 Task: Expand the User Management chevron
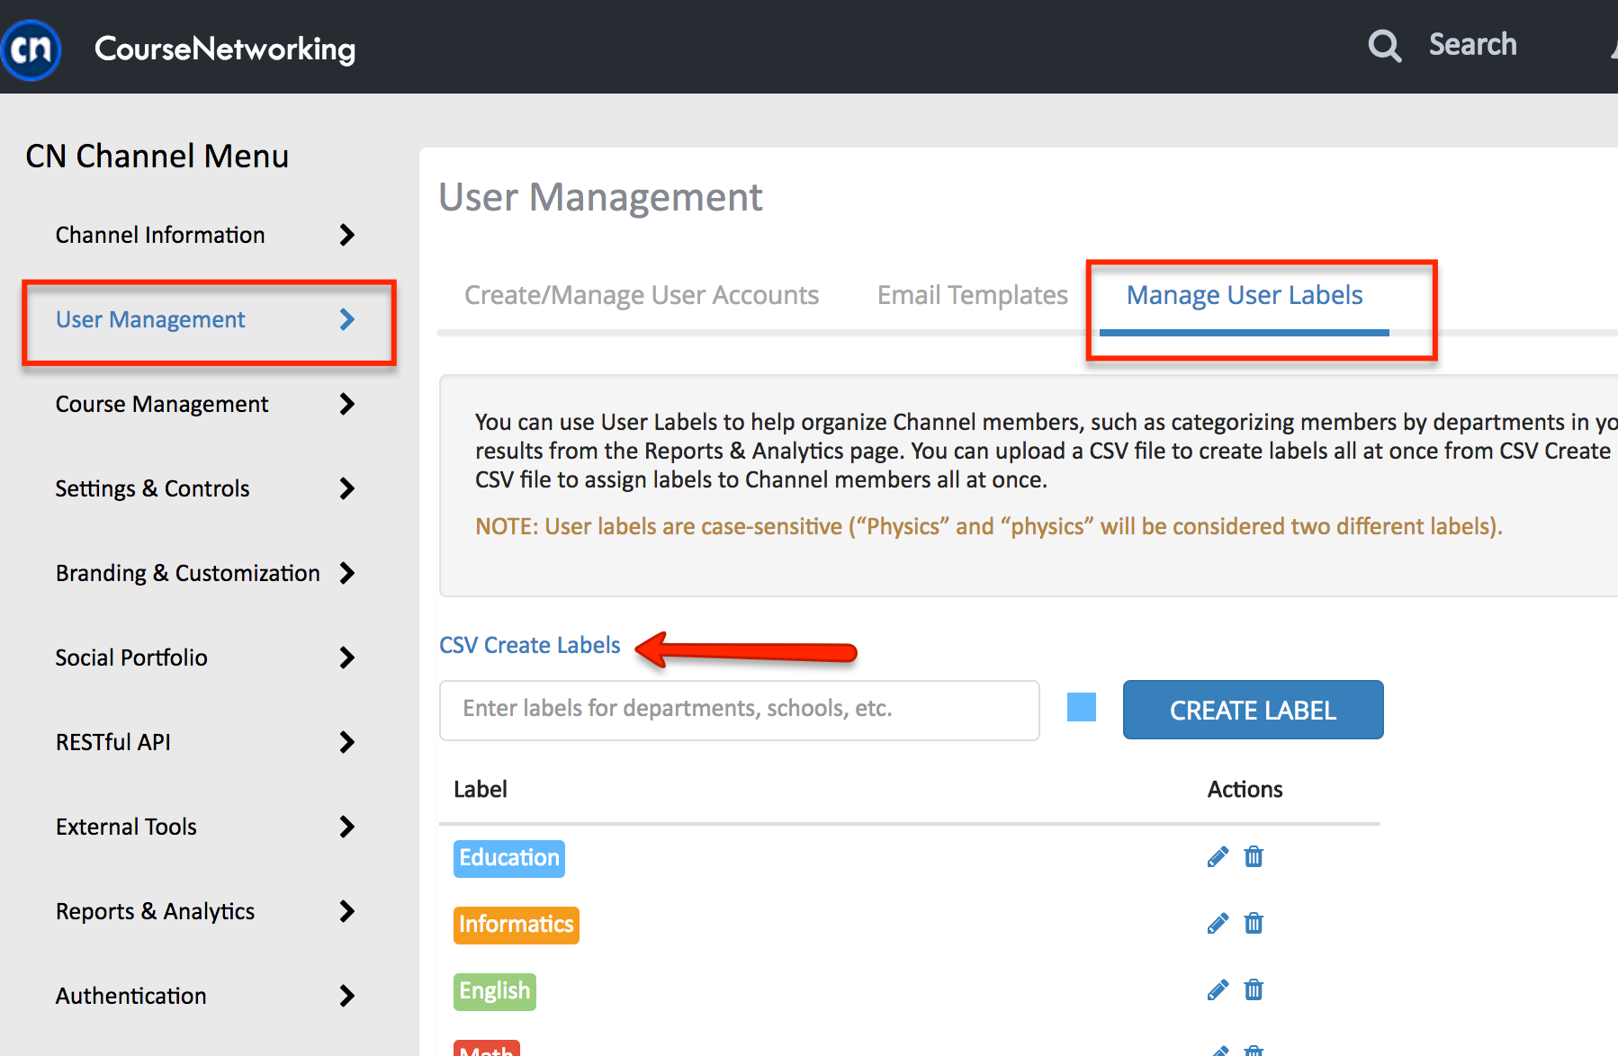click(x=346, y=319)
